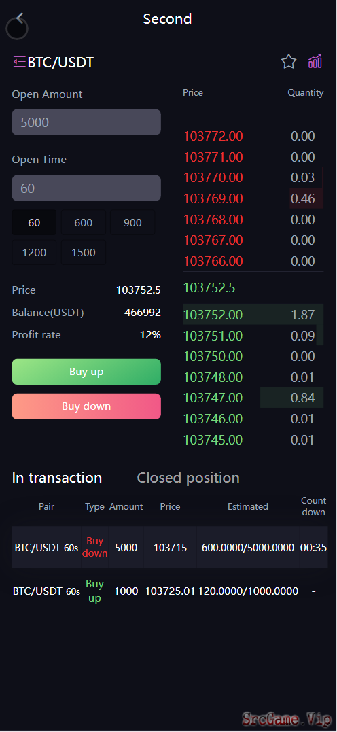Switch to the Closed position tab
337x732 pixels.
[188, 478]
